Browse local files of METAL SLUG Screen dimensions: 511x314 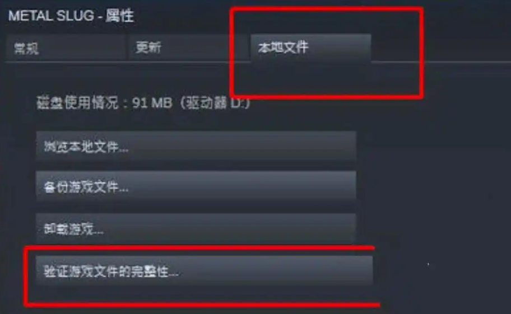(x=196, y=146)
